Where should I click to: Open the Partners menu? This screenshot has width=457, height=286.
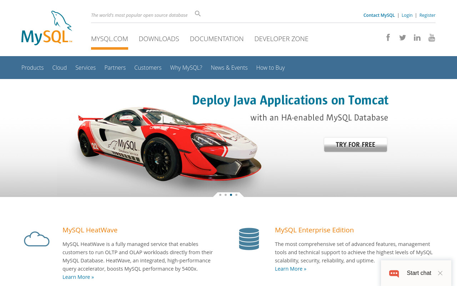115,68
